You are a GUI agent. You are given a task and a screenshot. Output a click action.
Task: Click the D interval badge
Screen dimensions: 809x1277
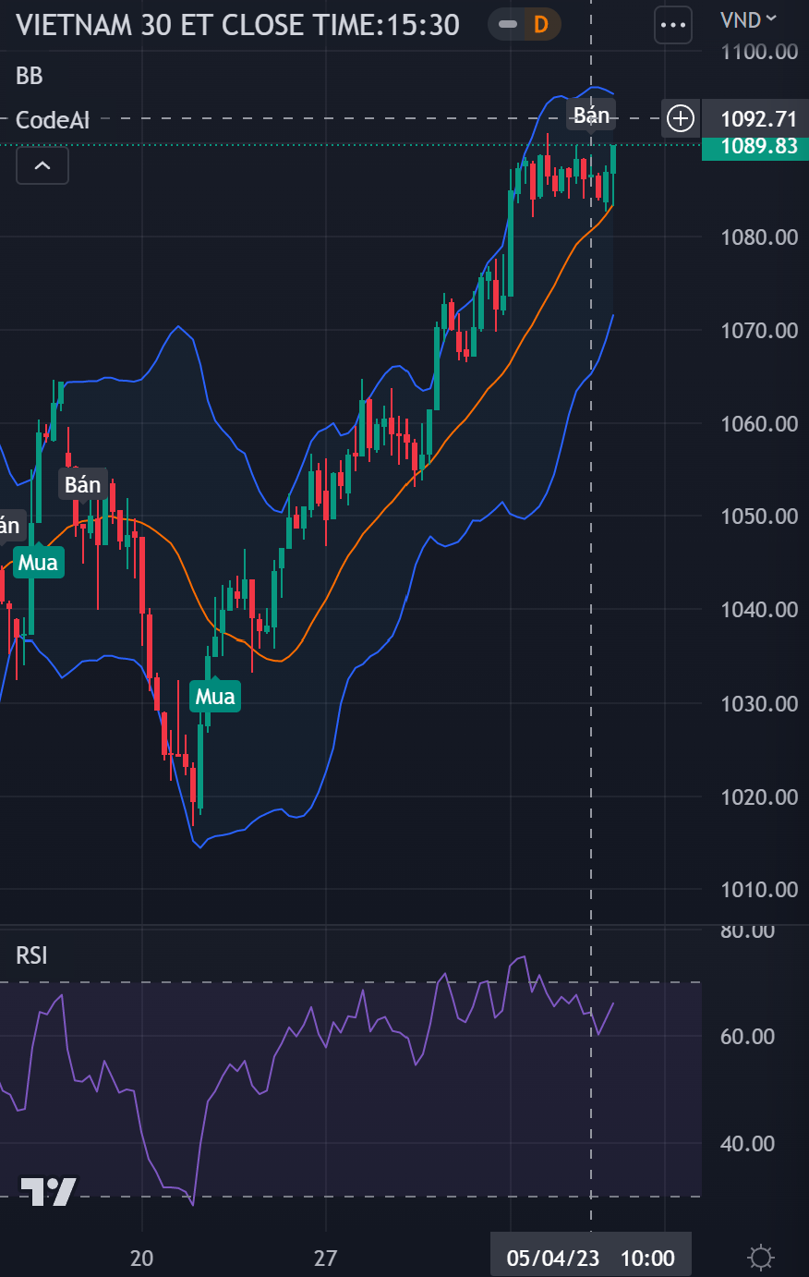(x=541, y=24)
